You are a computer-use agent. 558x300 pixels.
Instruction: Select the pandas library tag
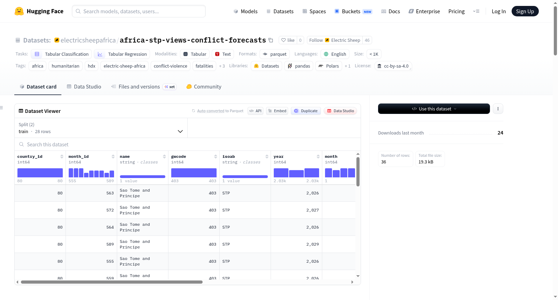(x=299, y=66)
